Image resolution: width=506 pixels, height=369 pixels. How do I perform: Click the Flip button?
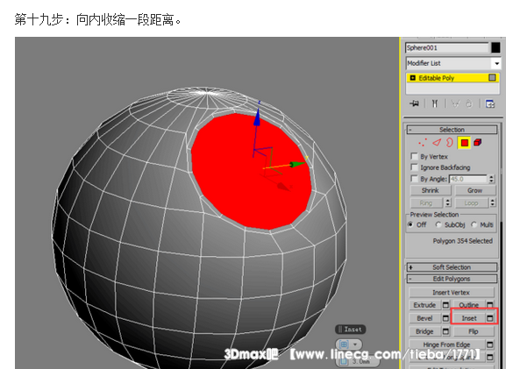pyautogui.click(x=474, y=331)
